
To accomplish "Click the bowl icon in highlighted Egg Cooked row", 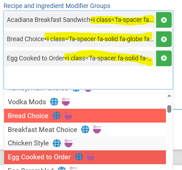I will point(91,157).
